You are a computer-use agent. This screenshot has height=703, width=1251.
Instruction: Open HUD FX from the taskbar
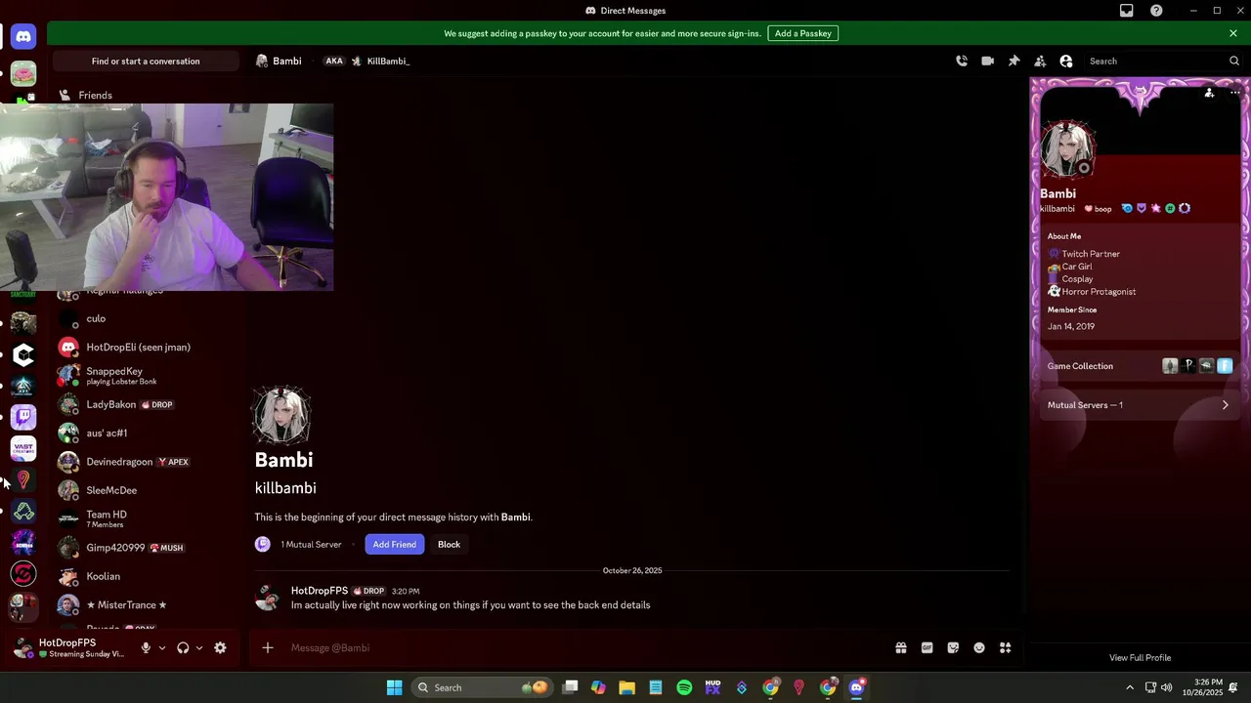[713, 687]
